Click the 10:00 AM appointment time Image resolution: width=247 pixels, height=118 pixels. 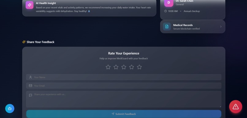(x=173, y=11)
